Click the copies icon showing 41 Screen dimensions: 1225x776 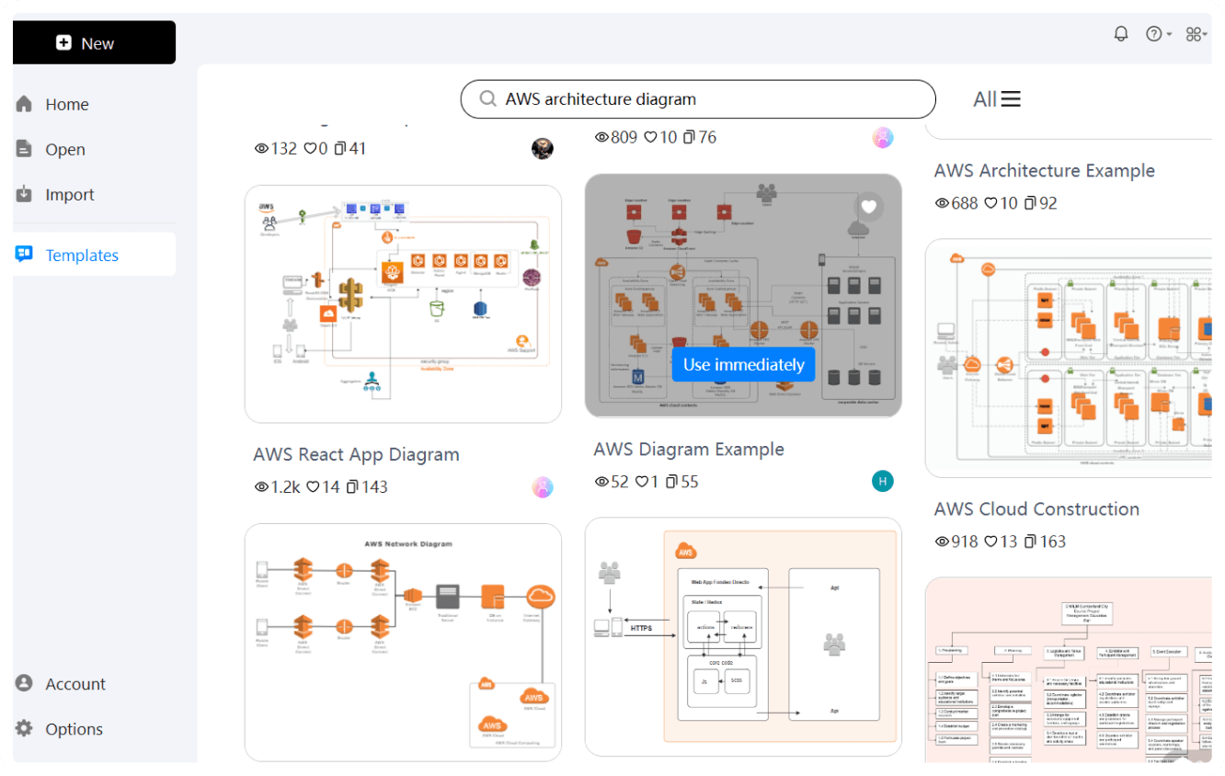coord(339,148)
